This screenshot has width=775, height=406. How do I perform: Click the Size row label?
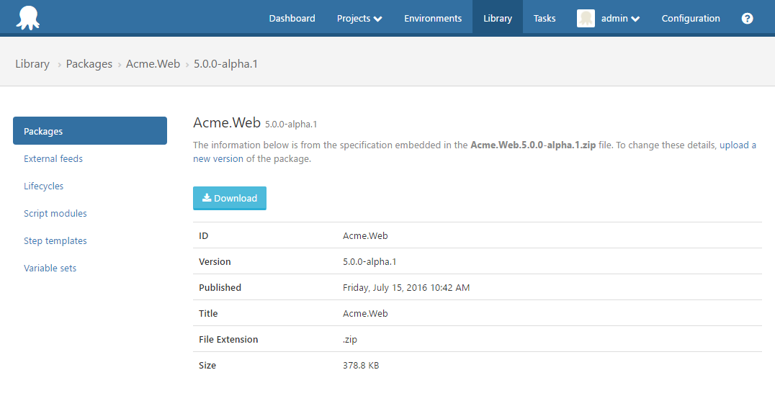207,366
